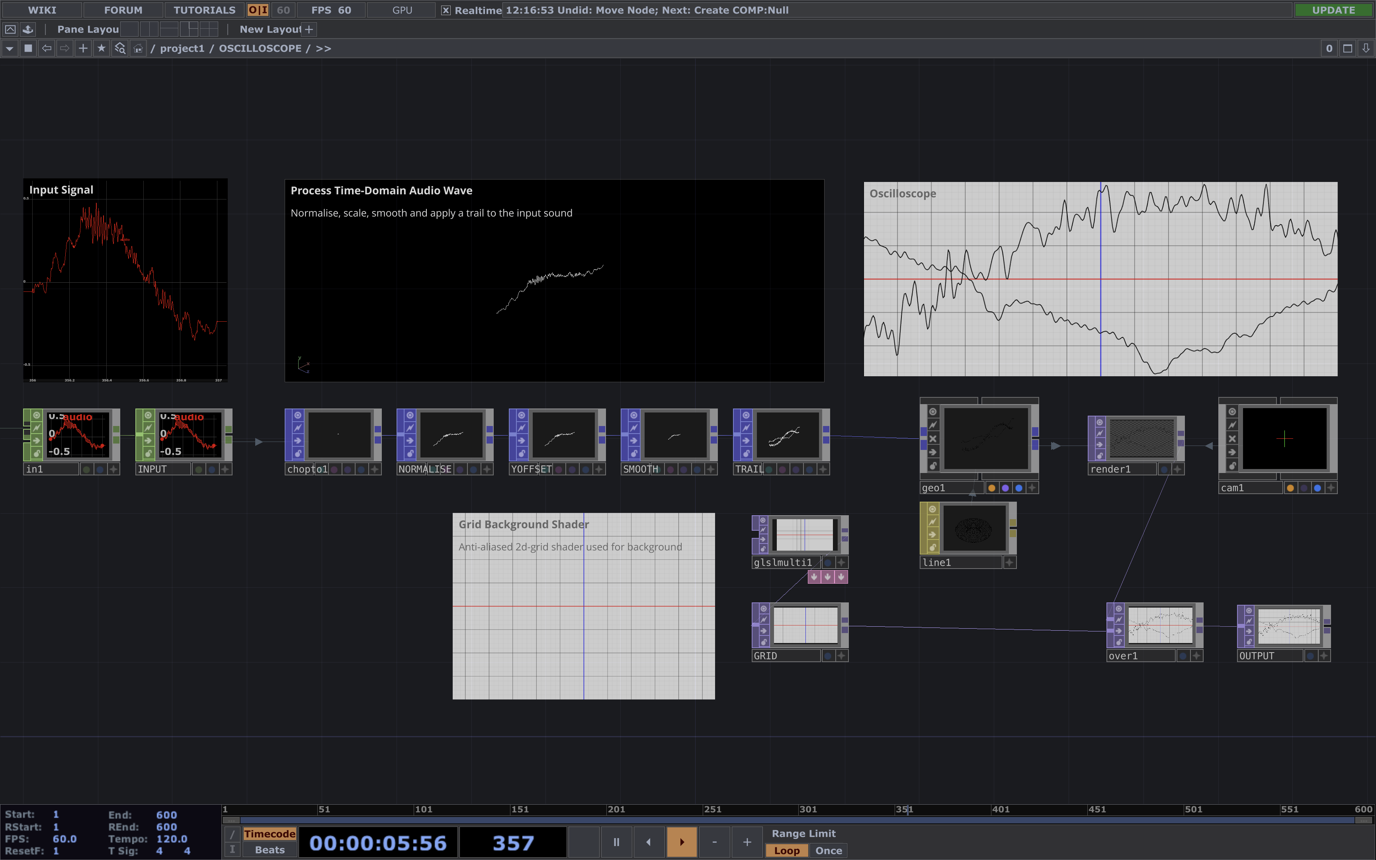Switch timeline display to Timecode
Image resolution: width=1376 pixels, height=860 pixels.
click(270, 834)
